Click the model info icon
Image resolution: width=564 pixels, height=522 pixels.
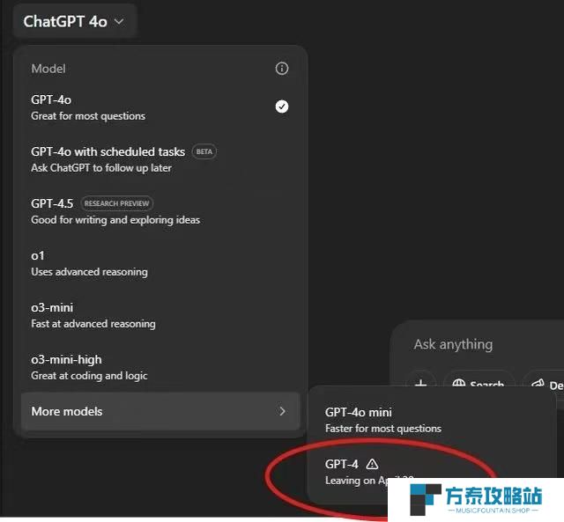pyautogui.click(x=282, y=69)
